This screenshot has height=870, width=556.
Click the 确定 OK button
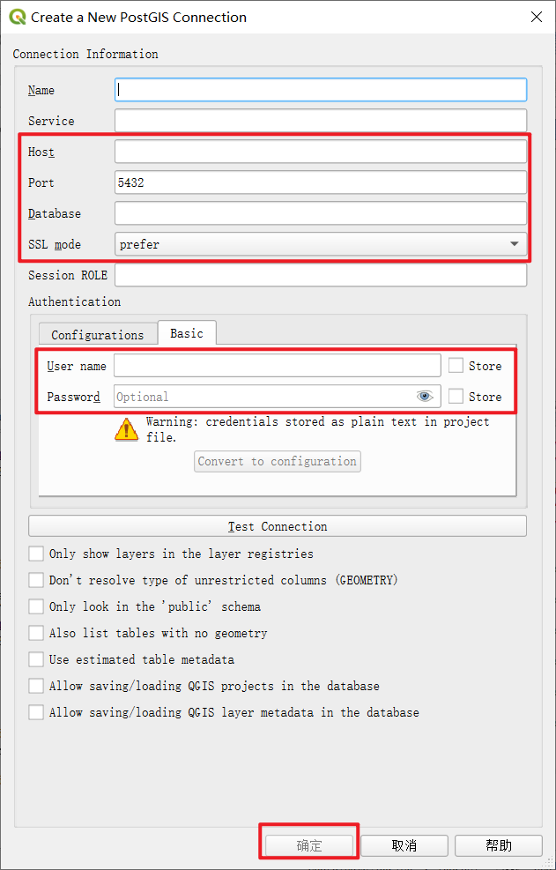309,845
